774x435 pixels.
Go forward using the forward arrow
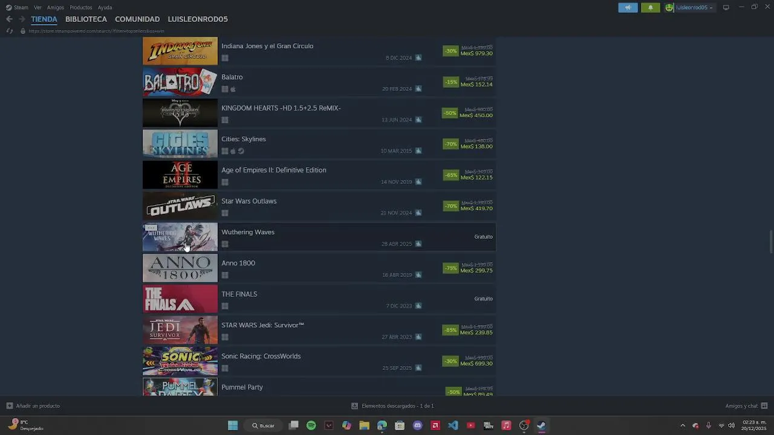coord(22,19)
